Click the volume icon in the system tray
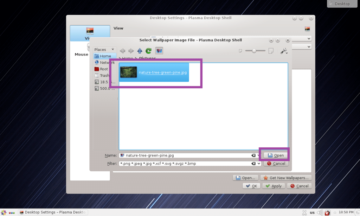Viewport: 360px width, 216px height. (319, 212)
